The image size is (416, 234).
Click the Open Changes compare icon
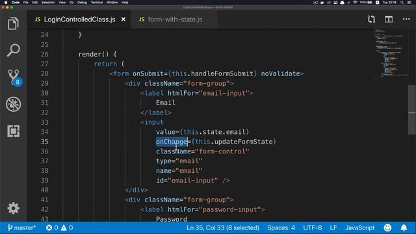(371, 19)
